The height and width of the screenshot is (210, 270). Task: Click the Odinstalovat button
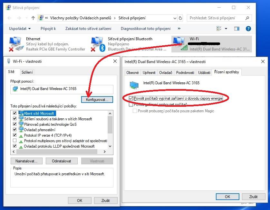click(62, 161)
